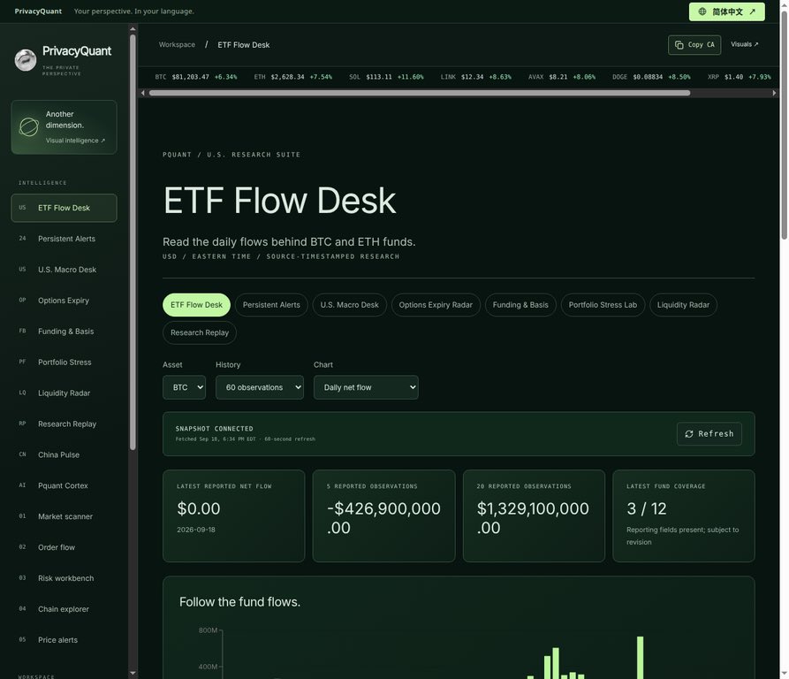This screenshot has width=789, height=679.
Task: Open U.S. Macro Desk in sidebar
Action: coord(64,270)
